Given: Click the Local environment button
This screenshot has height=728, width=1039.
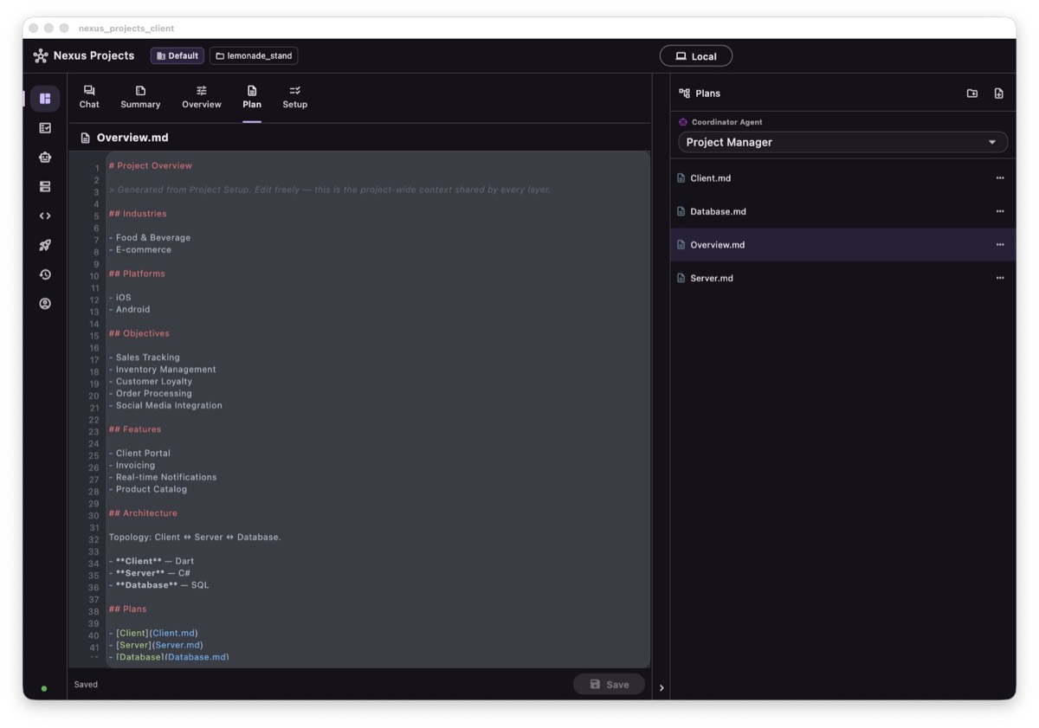Looking at the screenshot, I should coord(696,56).
